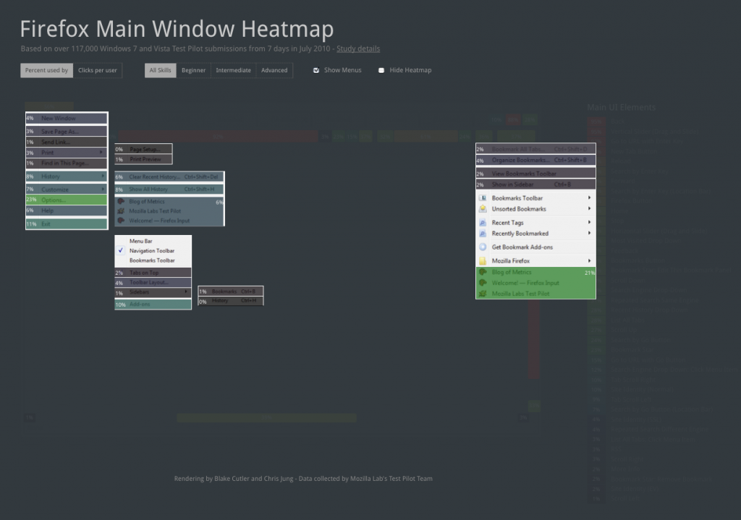Open the Options... menu item
This screenshot has height=520, width=741.
point(67,200)
